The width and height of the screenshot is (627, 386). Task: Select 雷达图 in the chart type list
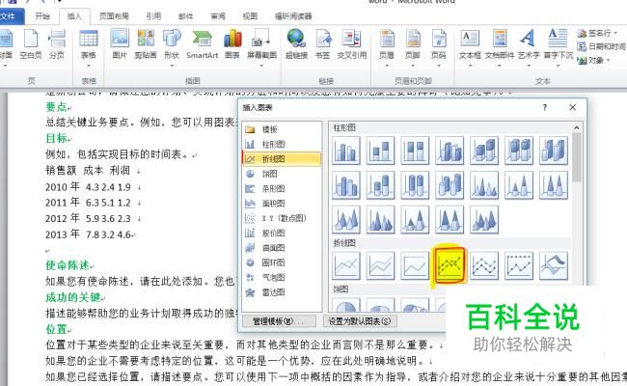point(282,292)
